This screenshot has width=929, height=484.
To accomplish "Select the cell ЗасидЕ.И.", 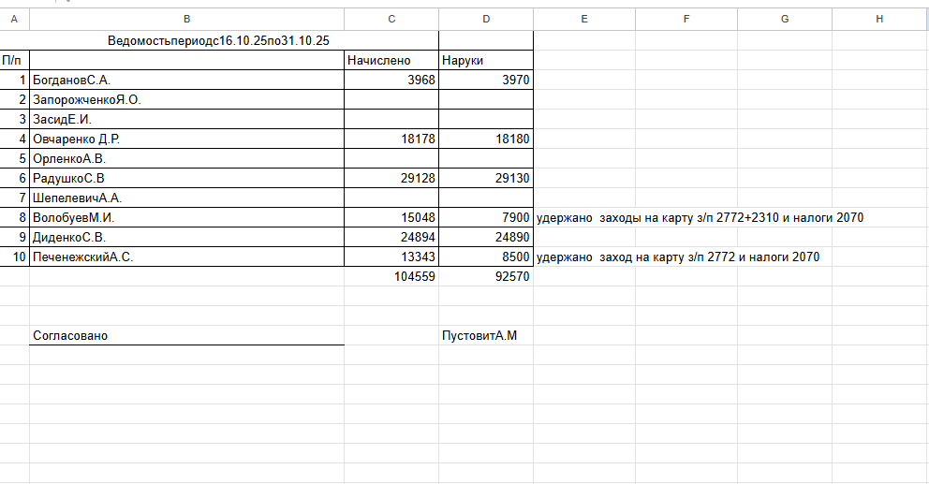I will 186,119.
